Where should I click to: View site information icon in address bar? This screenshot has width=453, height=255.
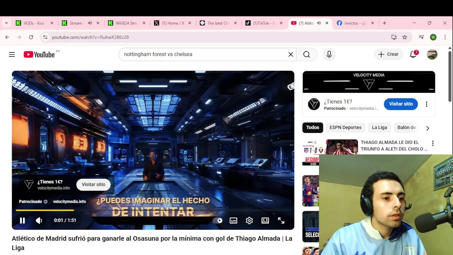pos(45,37)
